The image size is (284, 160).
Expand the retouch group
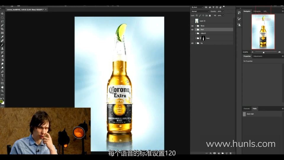click(196, 33)
